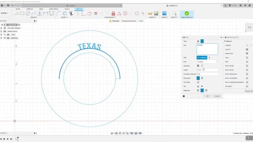Expand the Document Settings tree node
The height and width of the screenshot is (142, 253).
point(1,28)
